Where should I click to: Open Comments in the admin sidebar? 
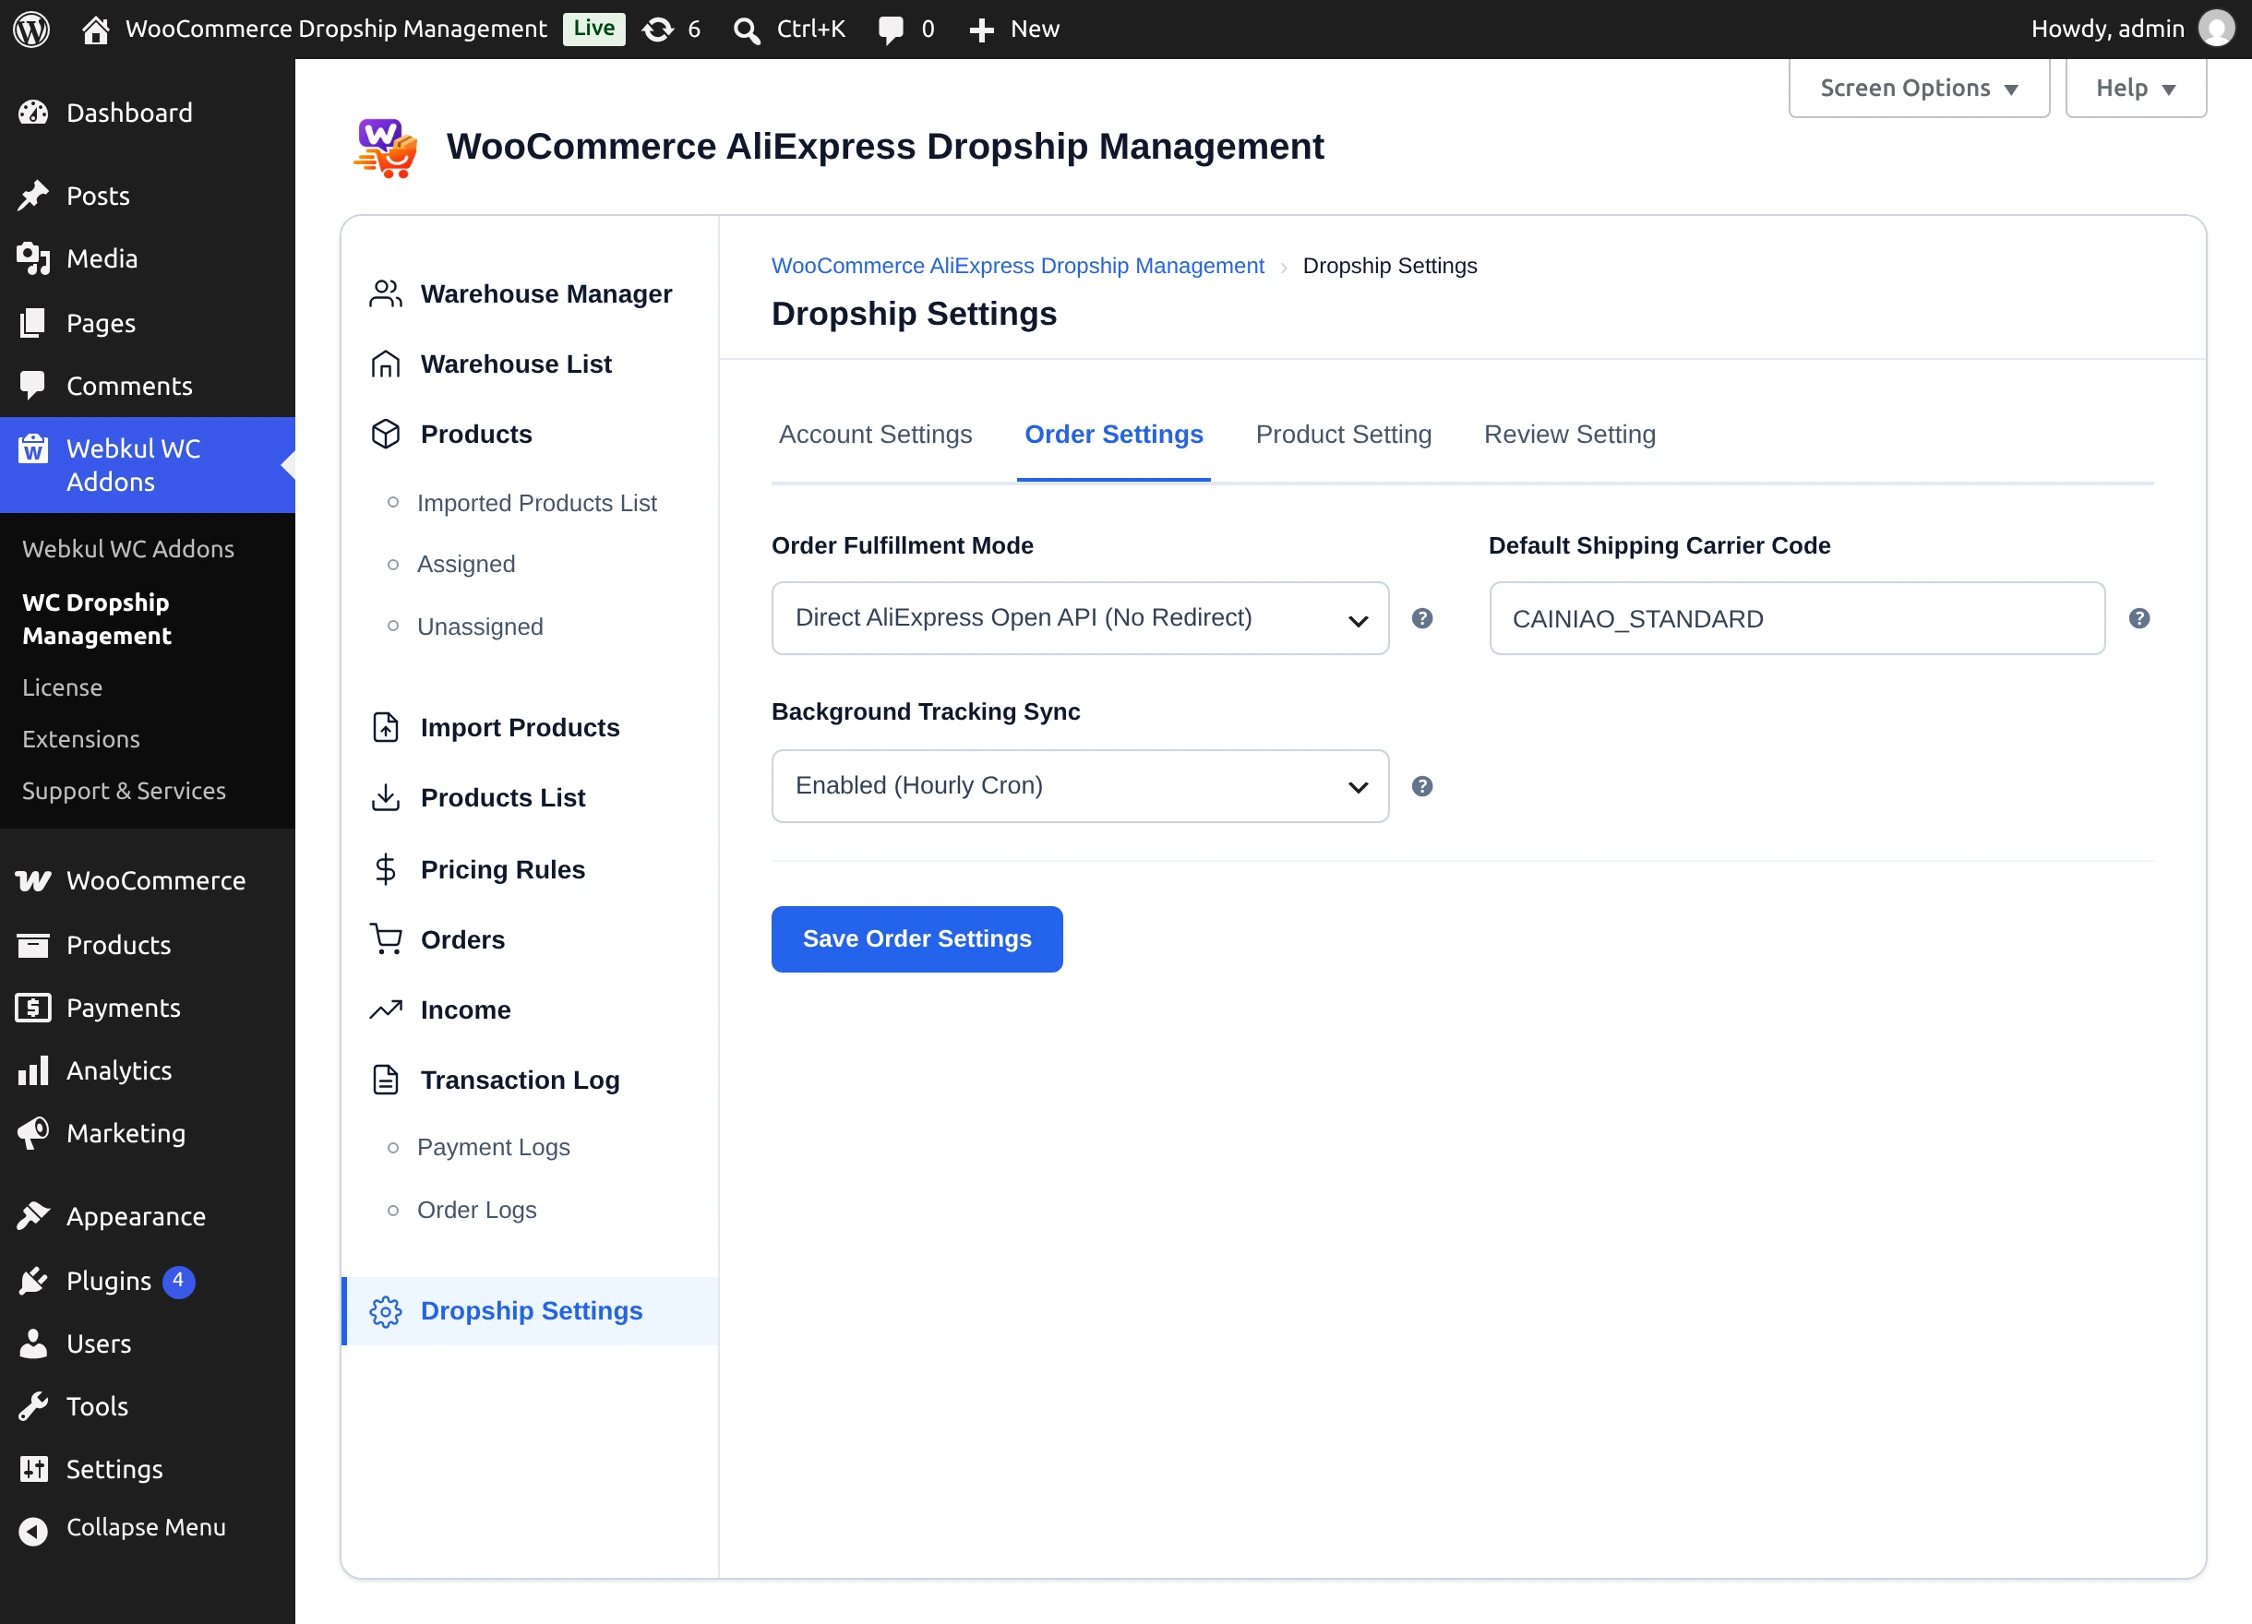coord(148,385)
